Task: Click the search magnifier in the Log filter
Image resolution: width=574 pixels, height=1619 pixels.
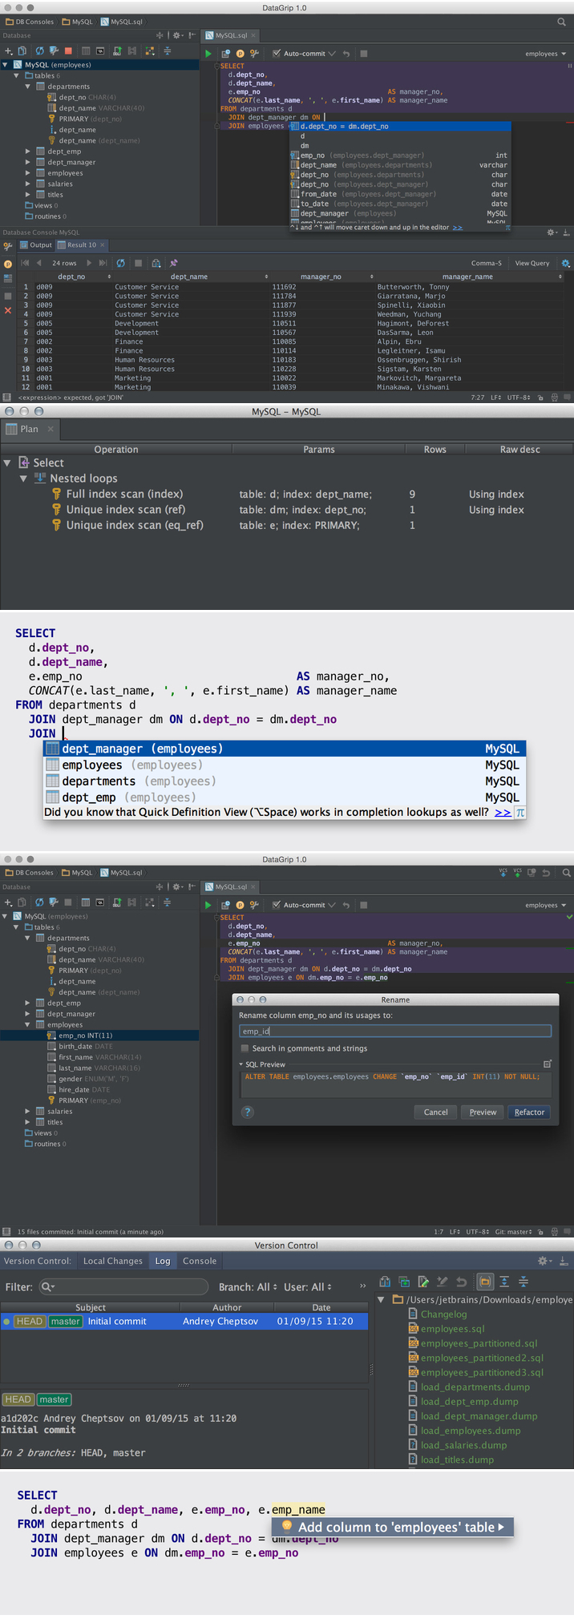Action: coord(46,1286)
